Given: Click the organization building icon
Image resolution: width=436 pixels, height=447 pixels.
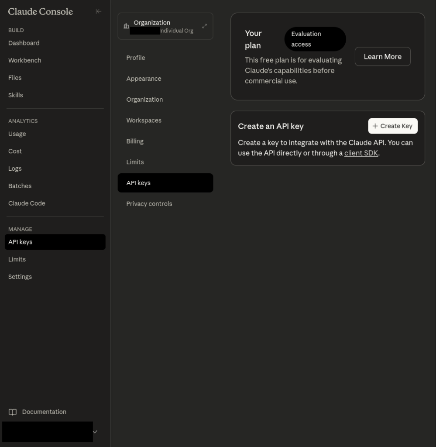Looking at the screenshot, I should [126, 26].
